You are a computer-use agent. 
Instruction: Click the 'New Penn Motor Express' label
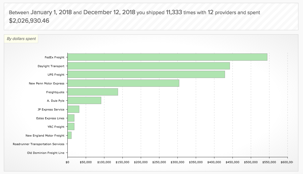point(46,83)
